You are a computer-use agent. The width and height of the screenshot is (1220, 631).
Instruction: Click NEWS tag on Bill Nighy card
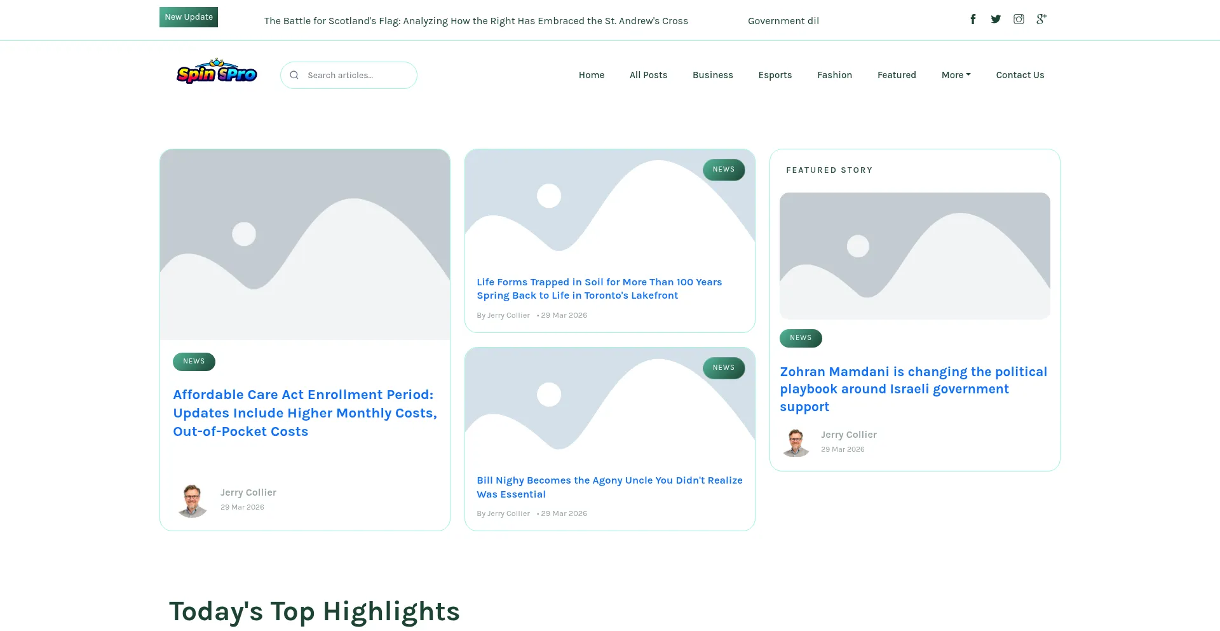point(724,368)
